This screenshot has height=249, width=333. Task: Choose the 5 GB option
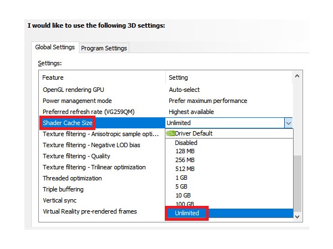(181, 186)
